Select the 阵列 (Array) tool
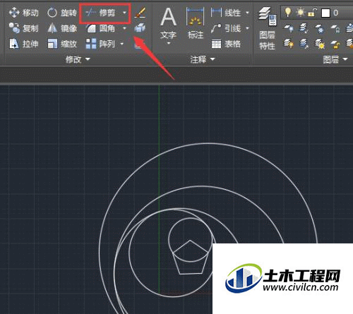Image resolution: width=353 pixels, height=314 pixels. [x=100, y=44]
